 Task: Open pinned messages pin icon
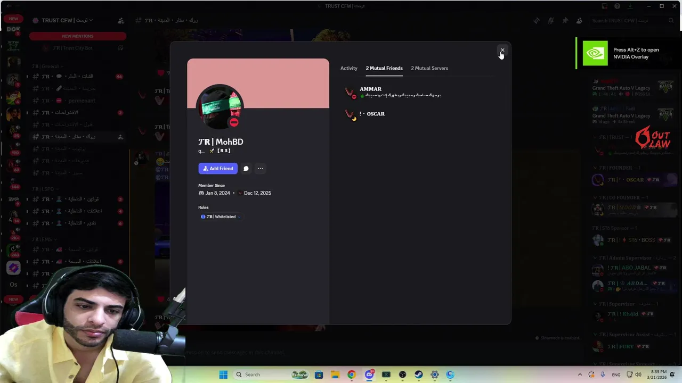(x=565, y=21)
